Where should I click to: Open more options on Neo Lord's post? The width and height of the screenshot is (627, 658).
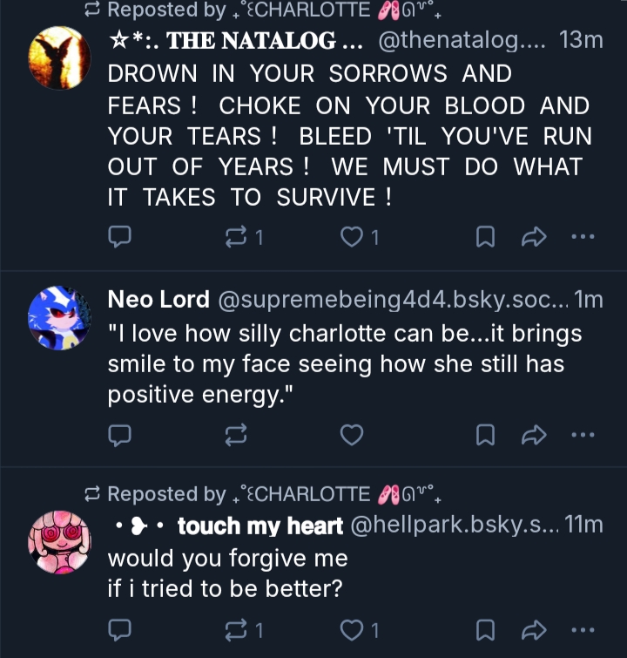pos(582,434)
